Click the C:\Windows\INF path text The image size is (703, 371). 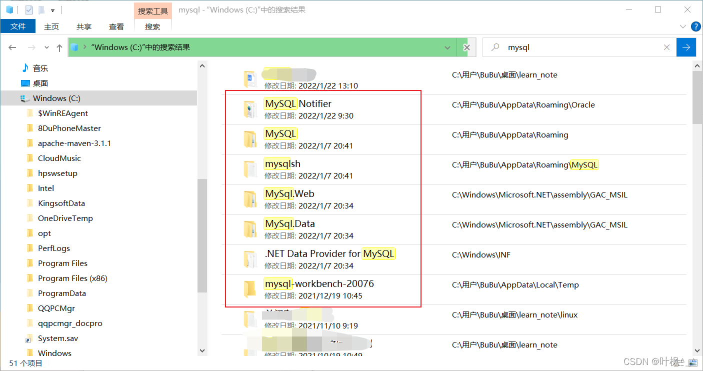[x=481, y=255]
